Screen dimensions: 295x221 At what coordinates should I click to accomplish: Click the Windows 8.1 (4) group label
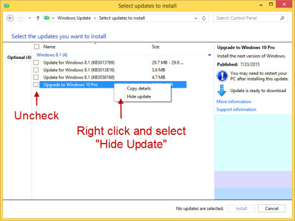[x=52, y=55]
